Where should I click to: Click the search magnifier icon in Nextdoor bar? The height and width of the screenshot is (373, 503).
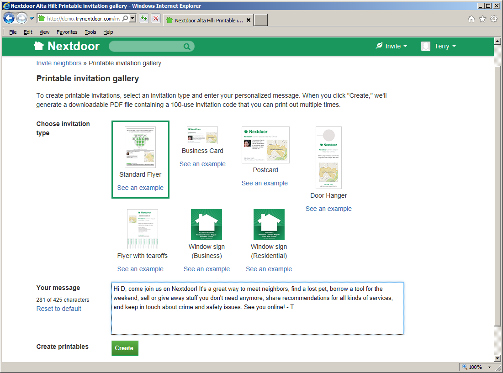click(186, 47)
